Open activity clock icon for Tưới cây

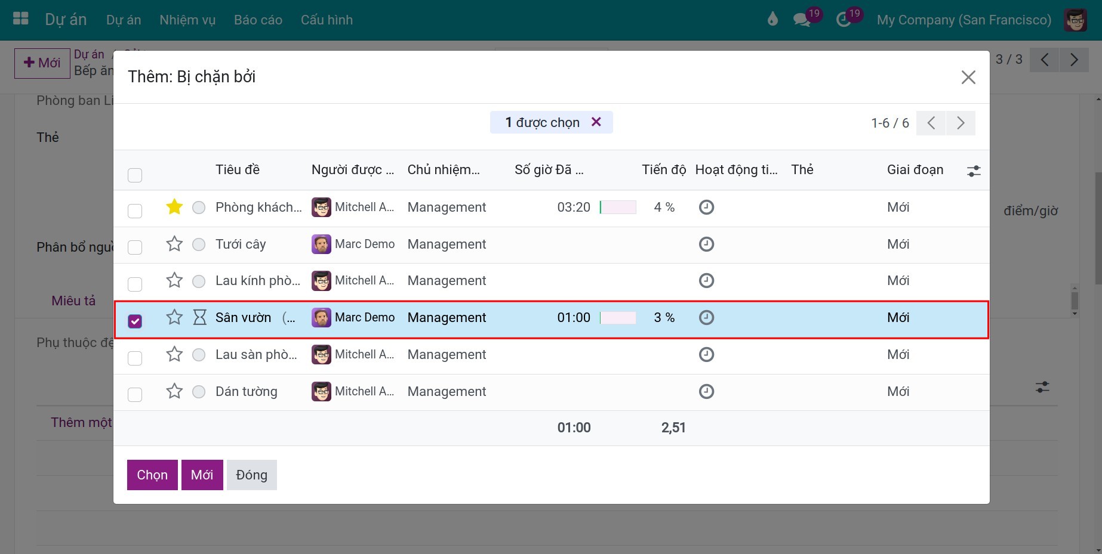pyautogui.click(x=706, y=244)
